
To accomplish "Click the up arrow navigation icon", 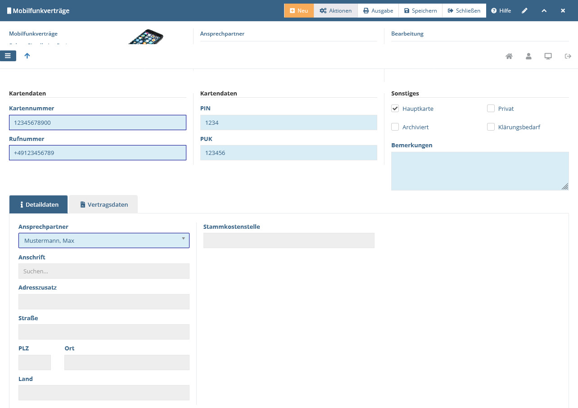I will click(x=27, y=56).
